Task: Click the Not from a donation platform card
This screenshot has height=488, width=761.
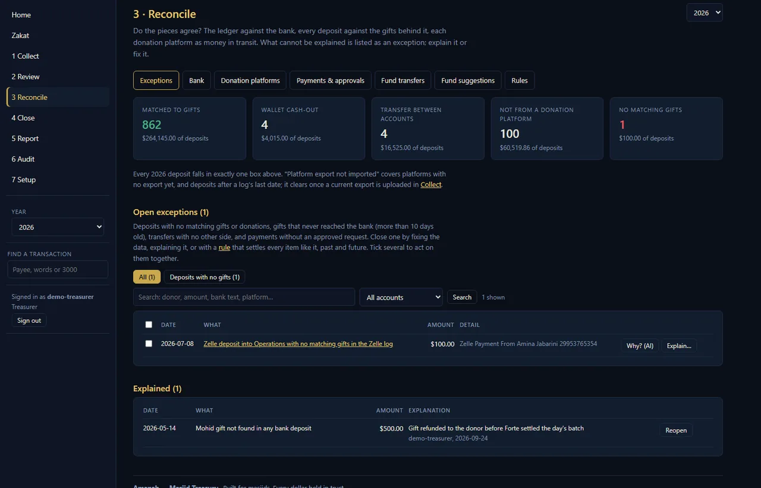Action: pyautogui.click(x=547, y=128)
